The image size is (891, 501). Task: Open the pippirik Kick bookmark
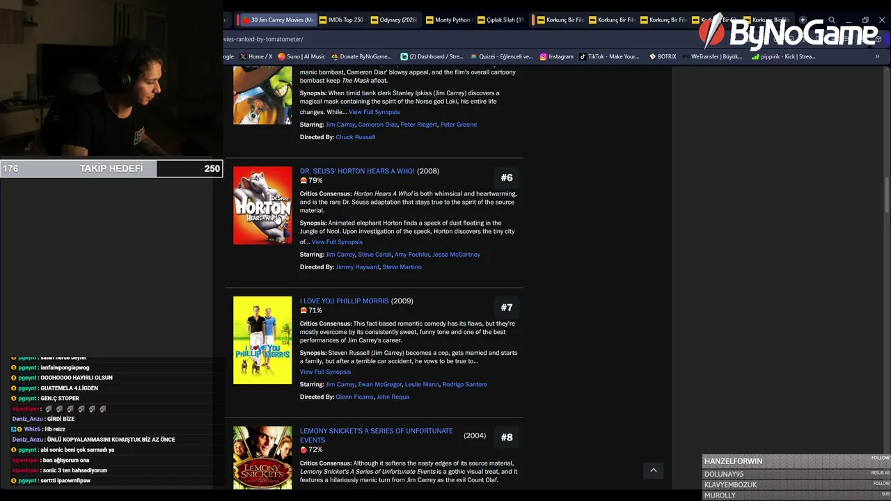pyautogui.click(x=783, y=56)
